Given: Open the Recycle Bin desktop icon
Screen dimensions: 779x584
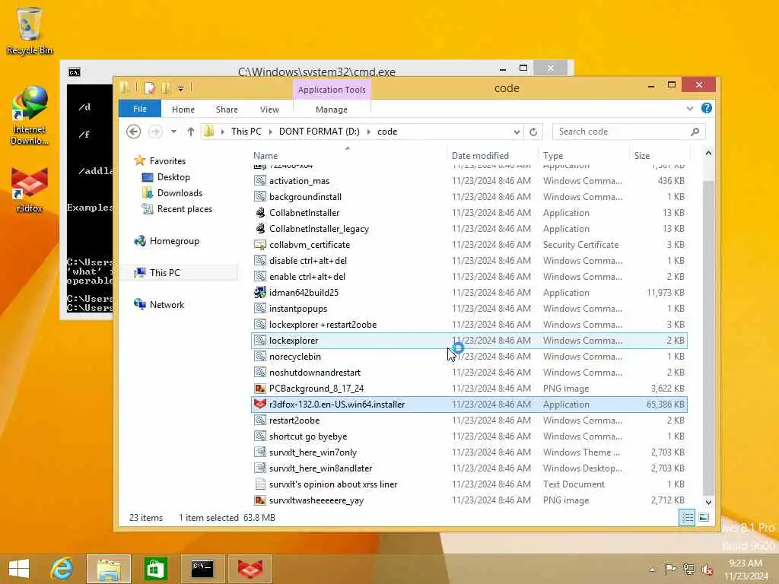Looking at the screenshot, I should click(29, 30).
